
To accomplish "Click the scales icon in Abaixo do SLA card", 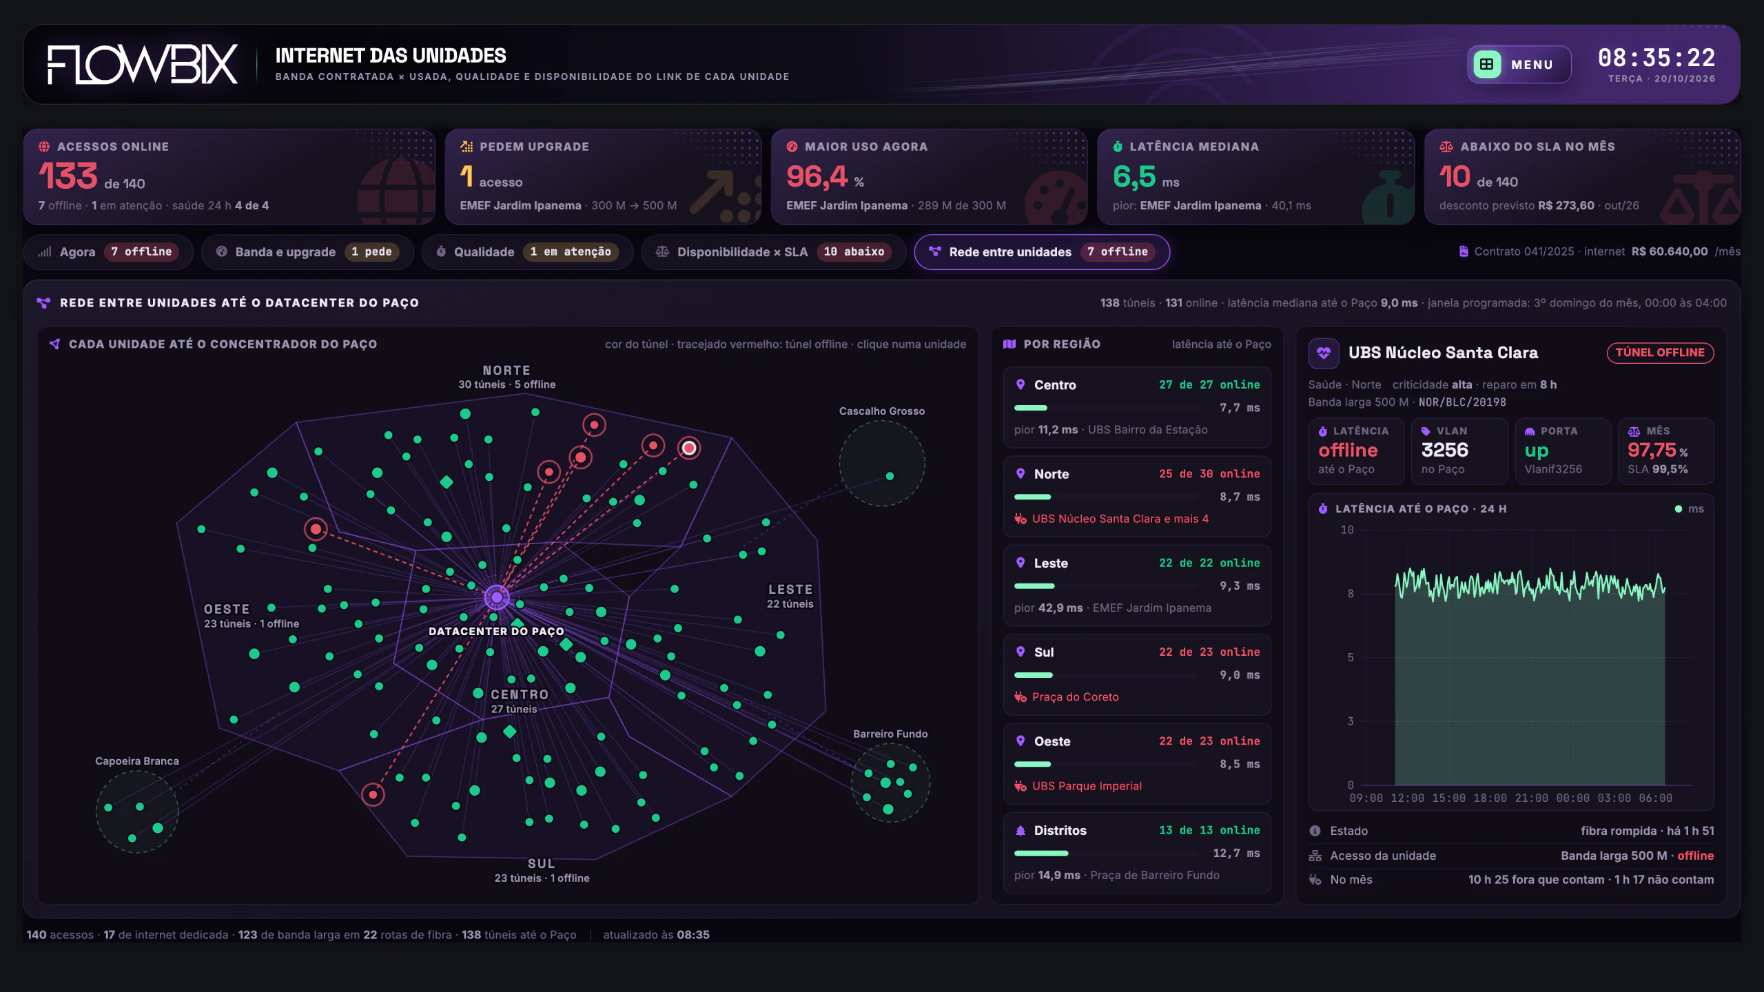I will tap(1446, 147).
